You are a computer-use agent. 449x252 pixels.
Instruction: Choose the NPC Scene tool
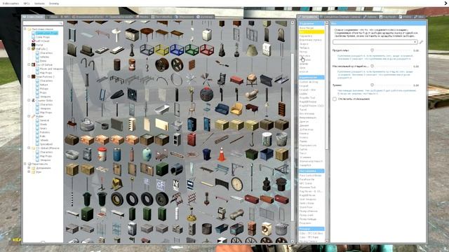pyautogui.click(x=306, y=183)
